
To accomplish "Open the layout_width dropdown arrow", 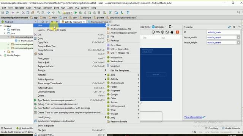I will 238,37.
